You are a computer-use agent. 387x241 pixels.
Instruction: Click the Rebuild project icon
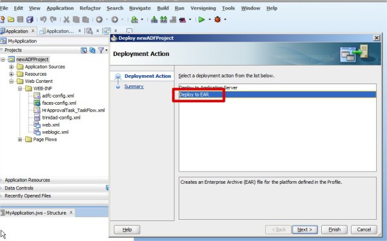(163, 19)
